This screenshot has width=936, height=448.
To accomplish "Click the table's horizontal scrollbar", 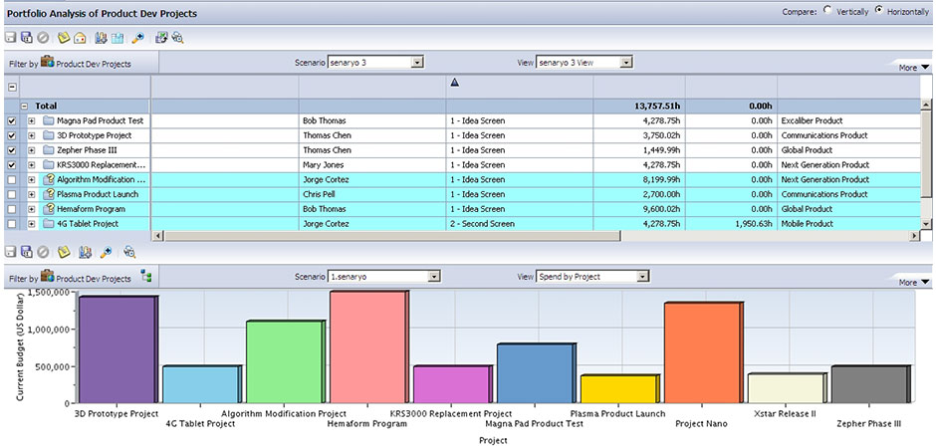I will [x=538, y=236].
